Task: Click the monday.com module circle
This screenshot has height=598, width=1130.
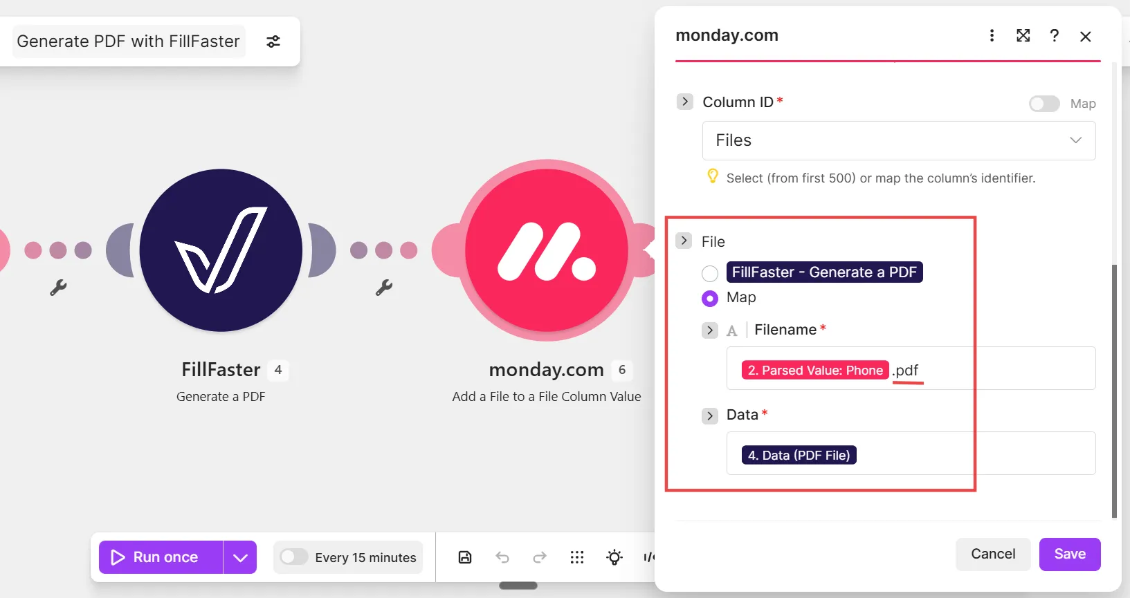Action: click(546, 250)
